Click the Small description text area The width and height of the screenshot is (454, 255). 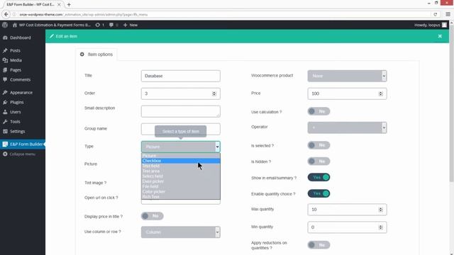(x=181, y=111)
